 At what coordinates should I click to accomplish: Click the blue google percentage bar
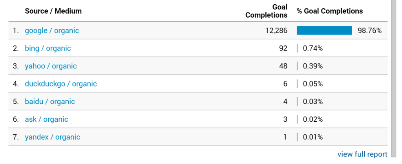click(x=324, y=31)
